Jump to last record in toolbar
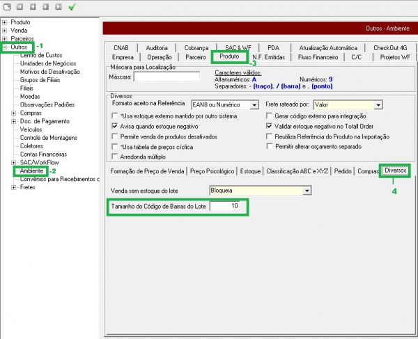 [57, 7]
